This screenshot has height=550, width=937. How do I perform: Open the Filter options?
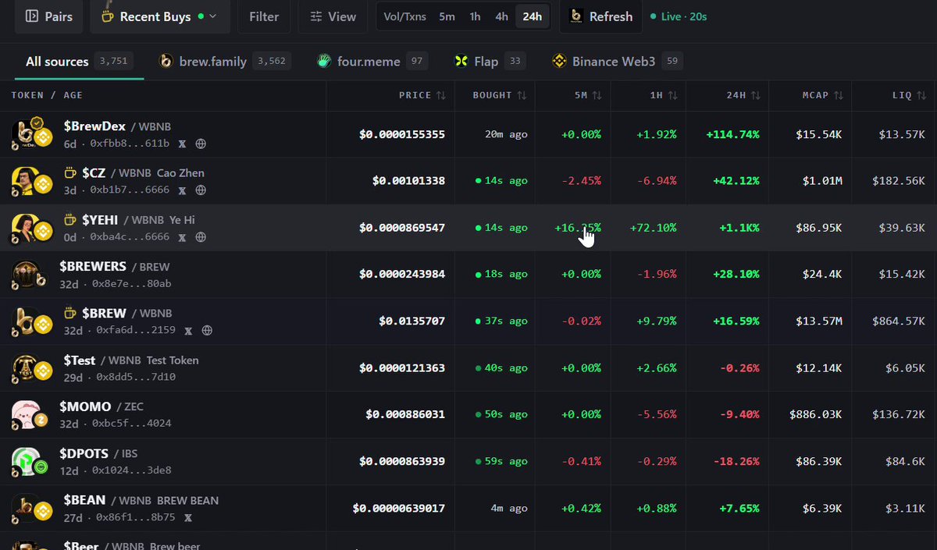264,16
